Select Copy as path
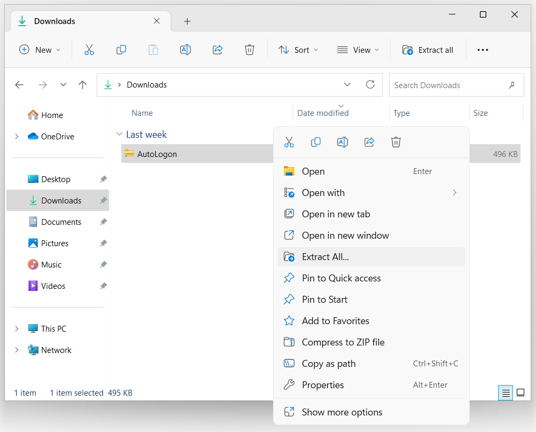This screenshot has height=432, width=536. click(x=371, y=363)
